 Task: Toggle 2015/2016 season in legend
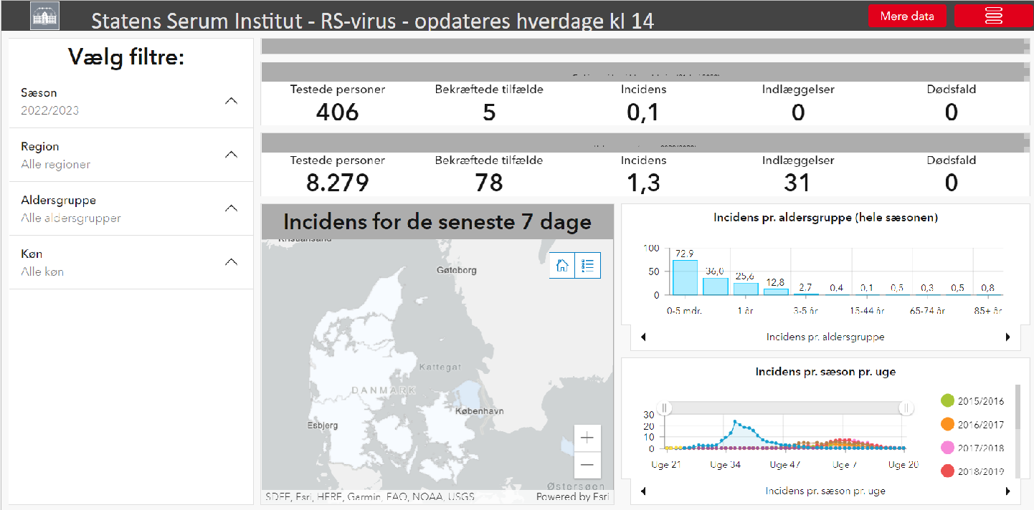point(972,401)
